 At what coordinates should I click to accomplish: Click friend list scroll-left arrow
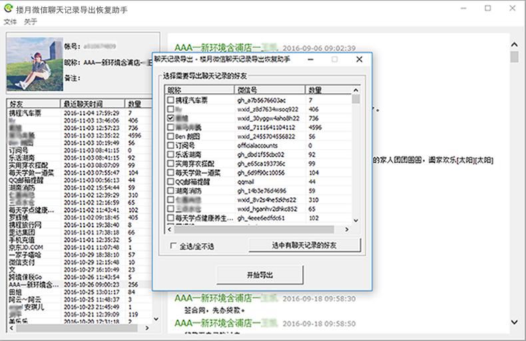[12, 328]
